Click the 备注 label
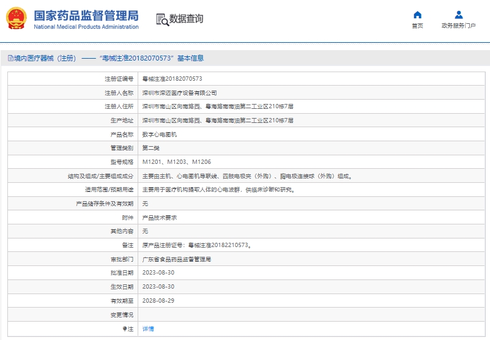490x340 pixels. 128,245
